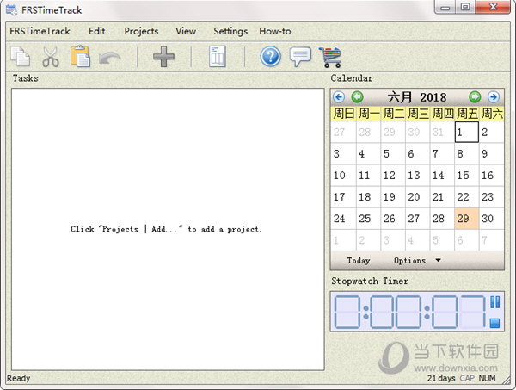Click the '21 days' status bar text

[x=441, y=378]
